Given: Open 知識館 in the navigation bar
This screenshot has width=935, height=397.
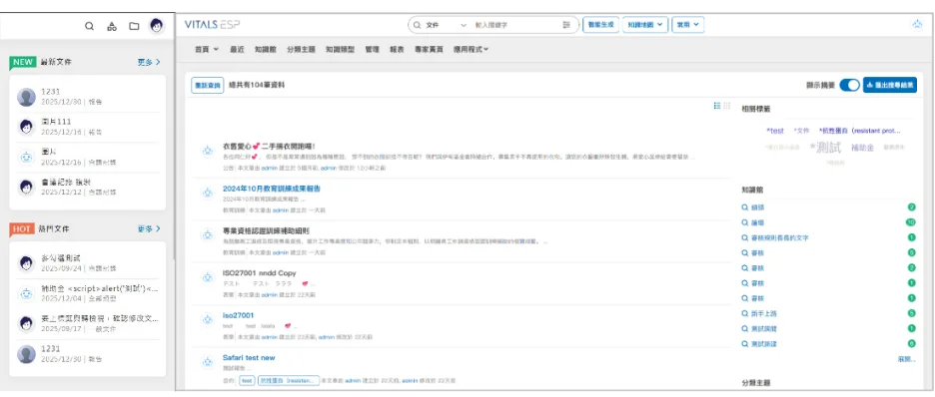Looking at the screenshot, I should coord(265,50).
